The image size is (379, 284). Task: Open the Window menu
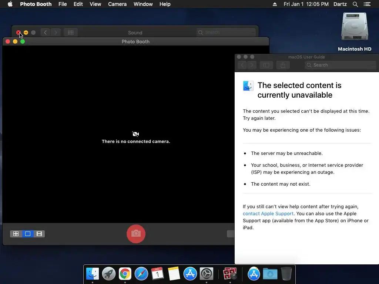143,4
